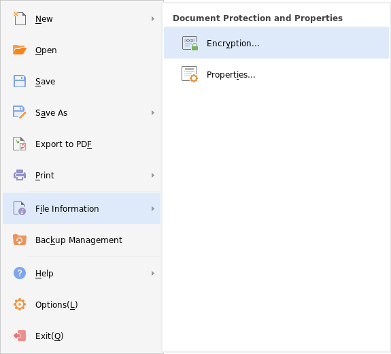
Task: Click the New document icon
Action: [x=20, y=18]
